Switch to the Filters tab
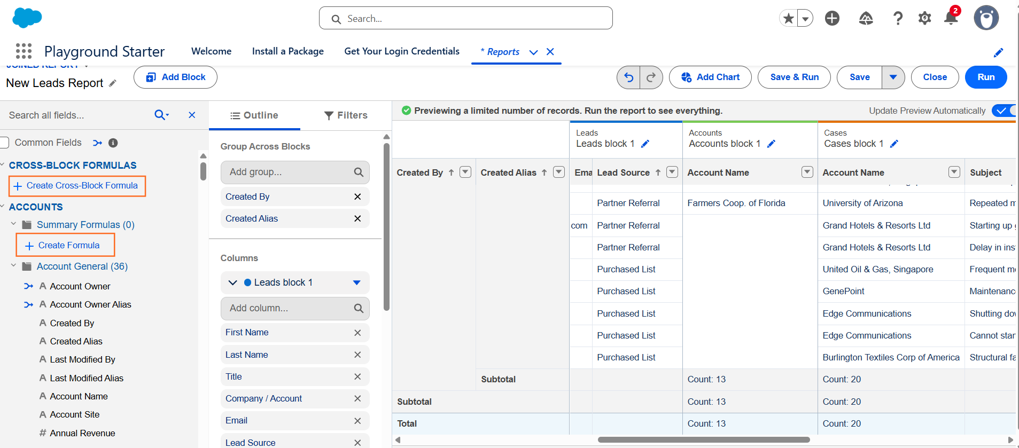Screen dimensions: 1019x448 pyautogui.click(x=346, y=115)
